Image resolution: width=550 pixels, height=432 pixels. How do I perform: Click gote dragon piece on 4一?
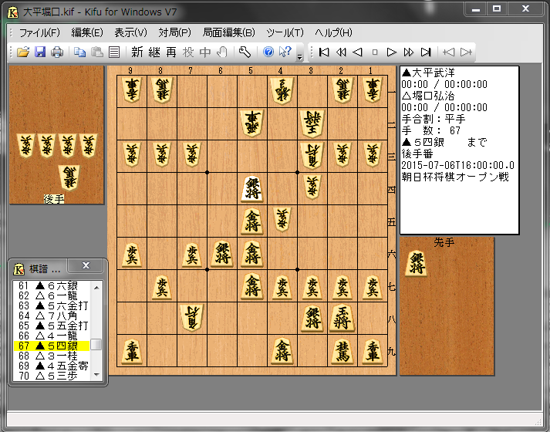[282, 90]
